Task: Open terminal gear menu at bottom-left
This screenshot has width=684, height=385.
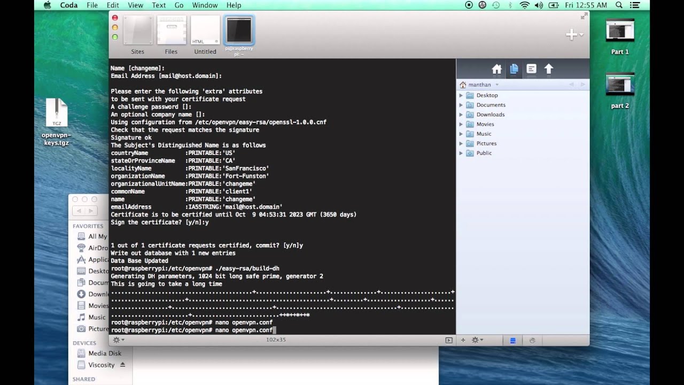Action: pos(118,340)
